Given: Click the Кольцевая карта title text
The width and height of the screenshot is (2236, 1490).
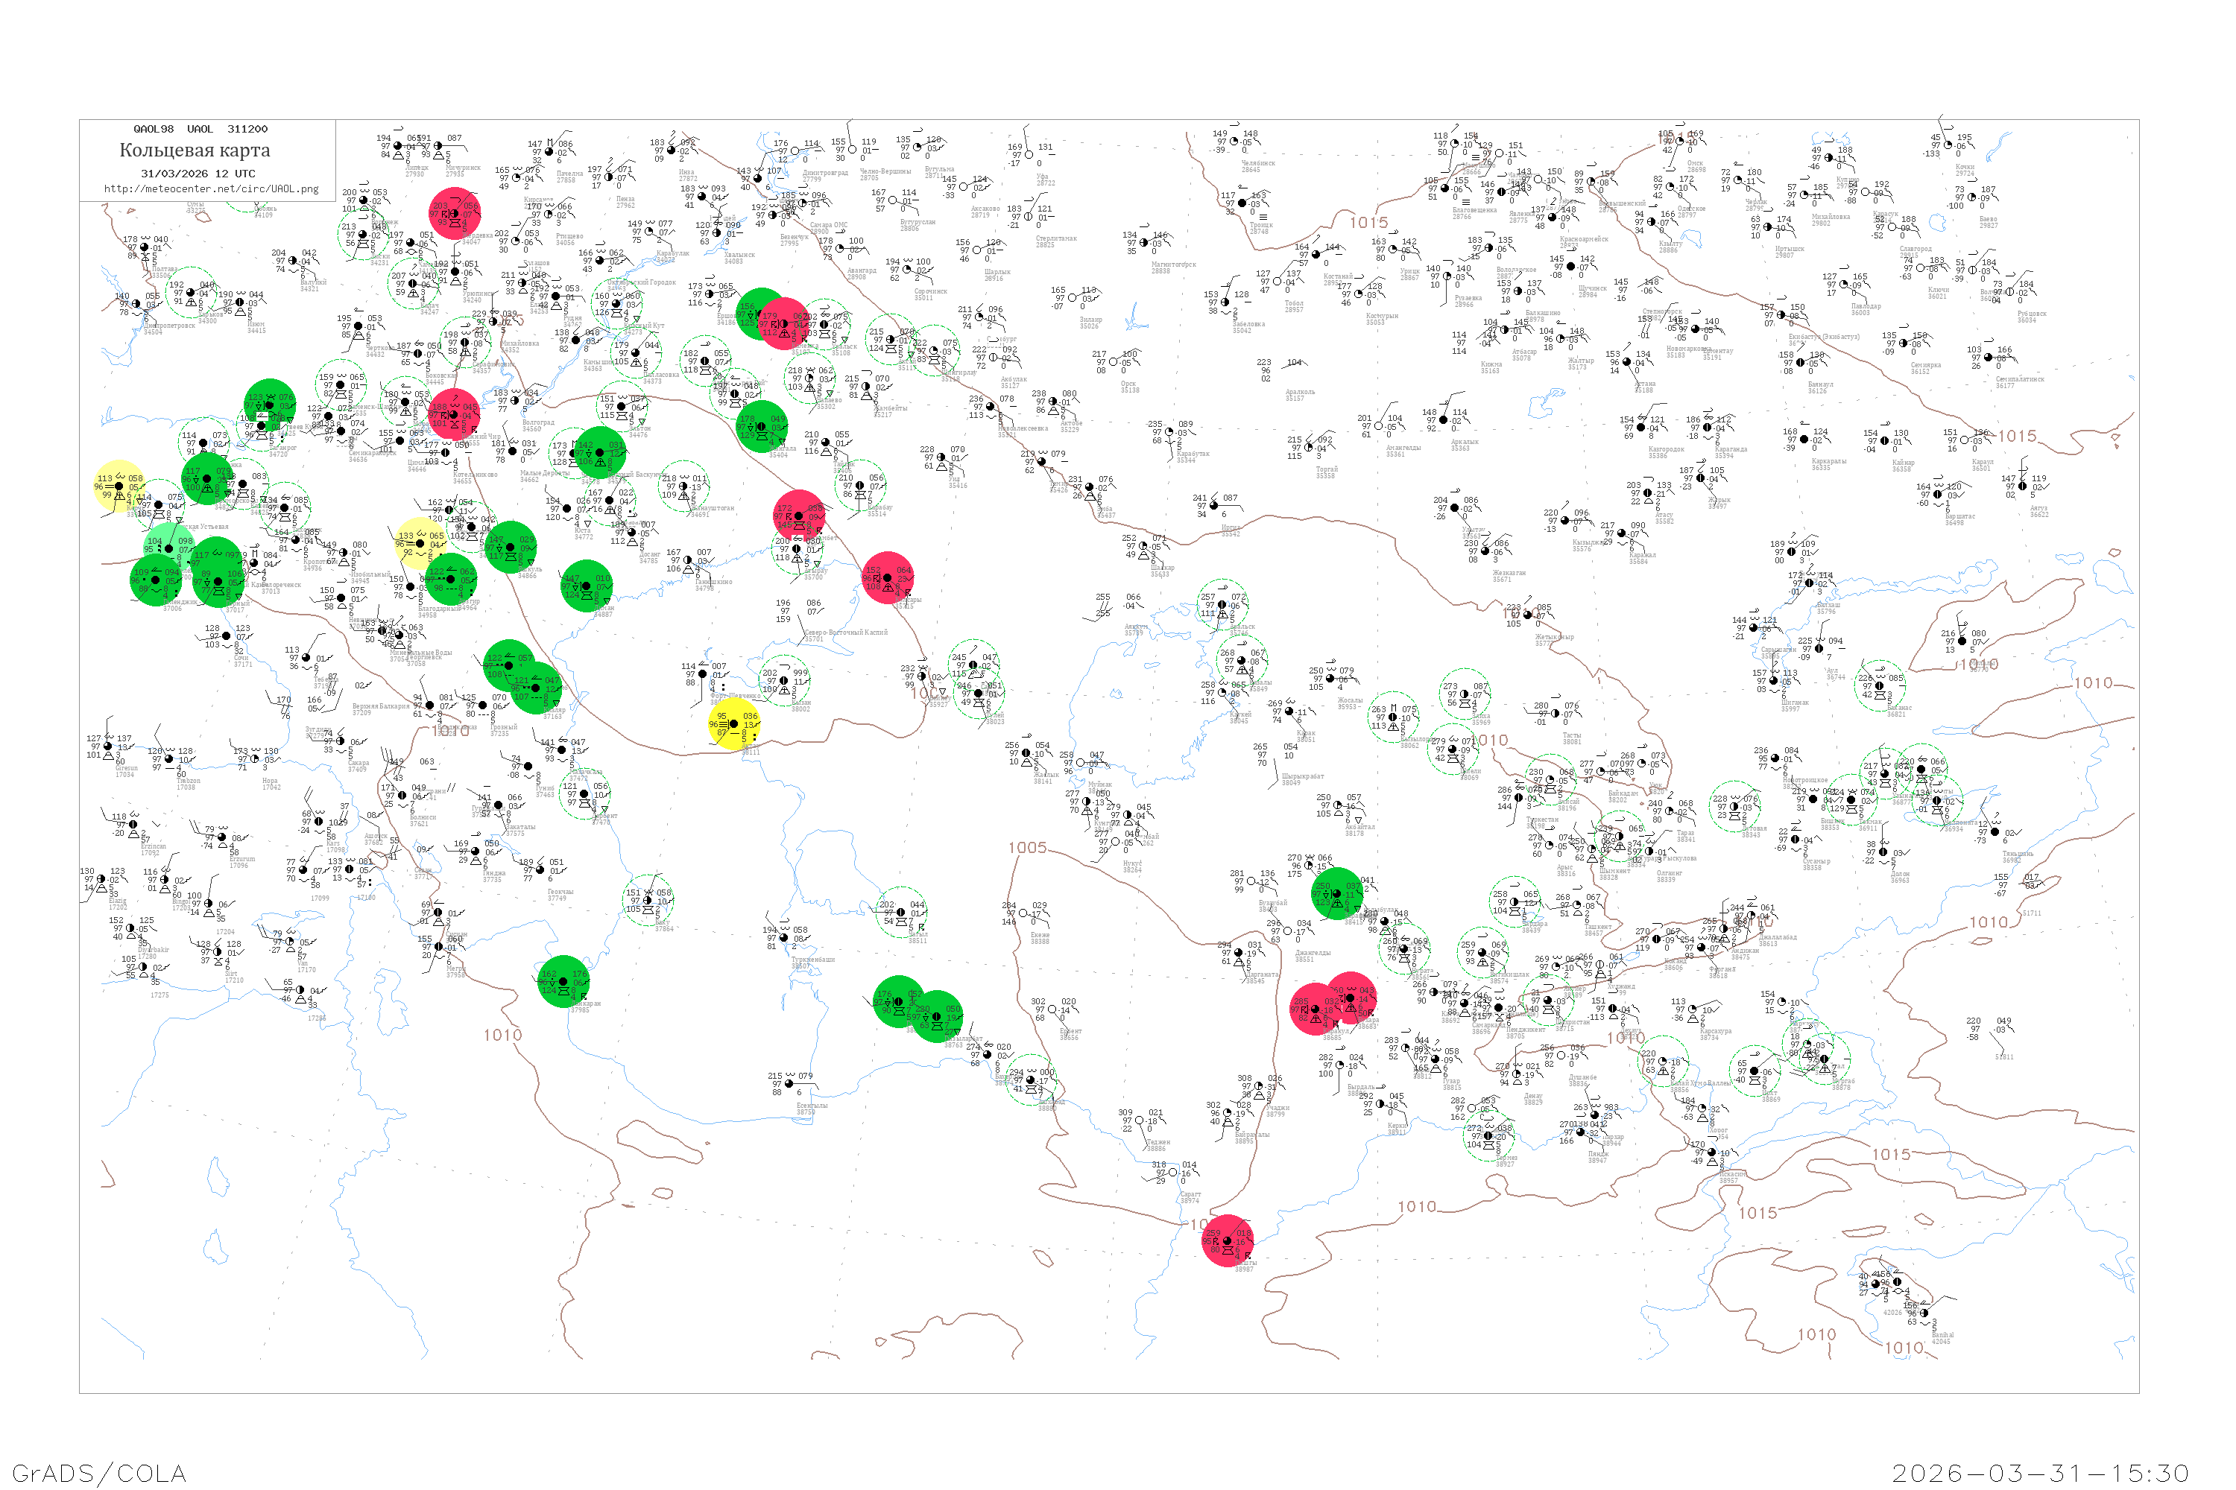Looking at the screenshot, I should [195, 150].
